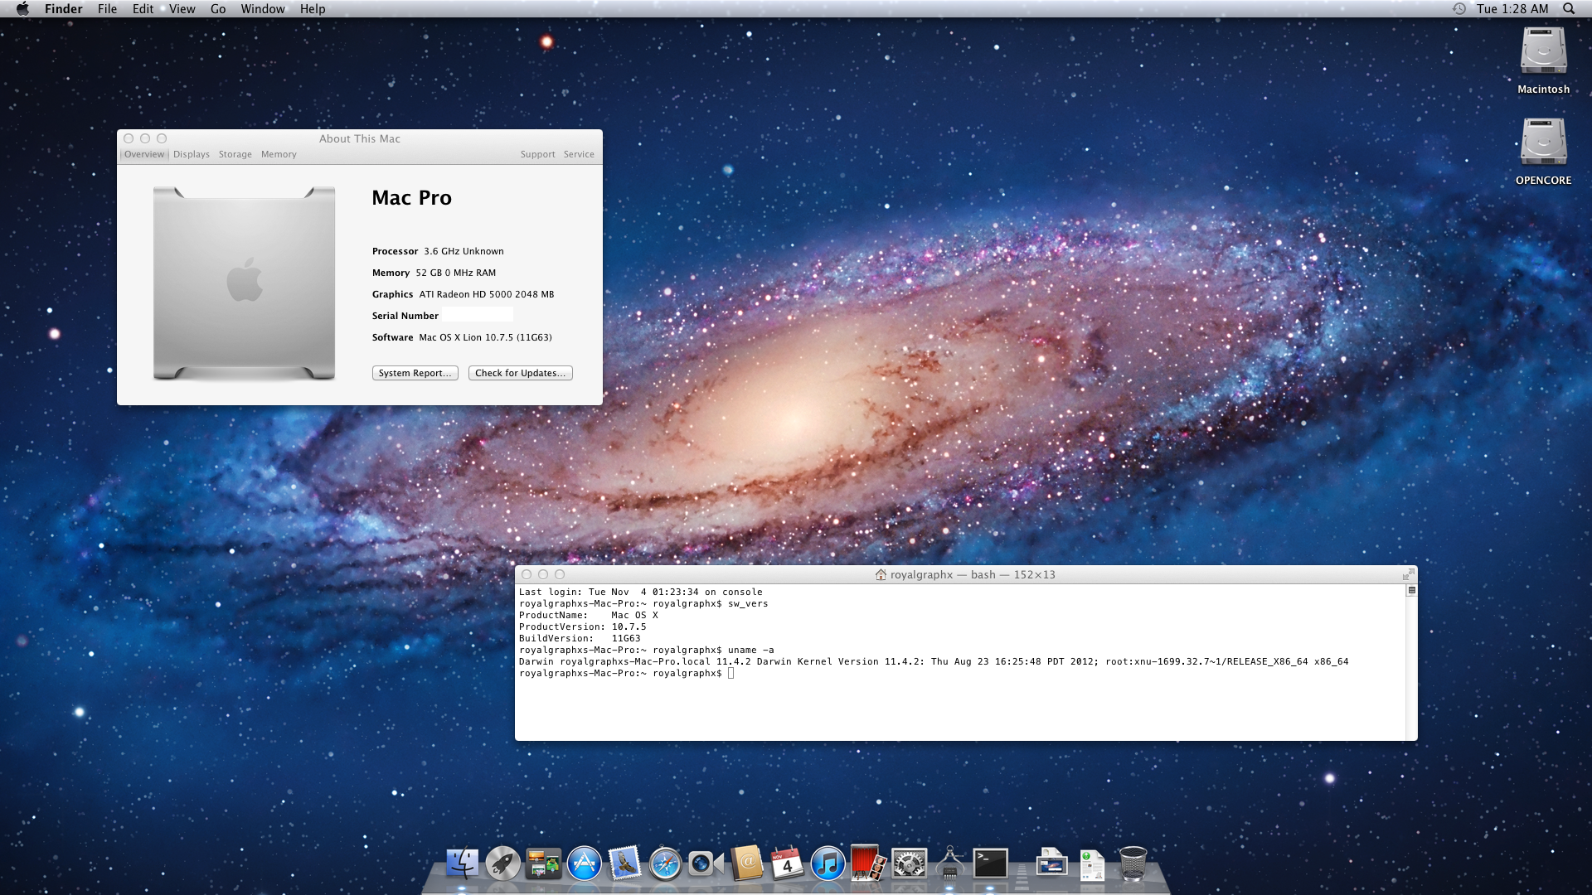
Task: Open the Memory tab
Action: [x=279, y=154]
